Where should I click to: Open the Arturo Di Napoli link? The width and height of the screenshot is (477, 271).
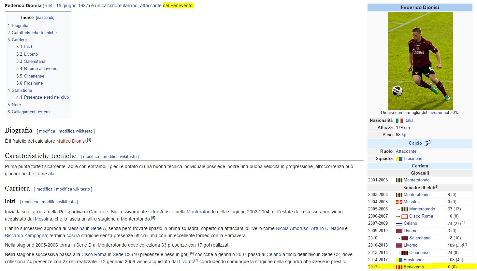pos(327,229)
